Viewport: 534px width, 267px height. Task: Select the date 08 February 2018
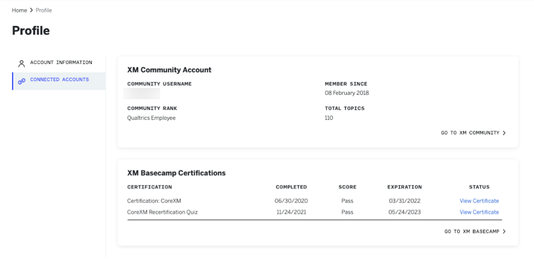(x=347, y=93)
